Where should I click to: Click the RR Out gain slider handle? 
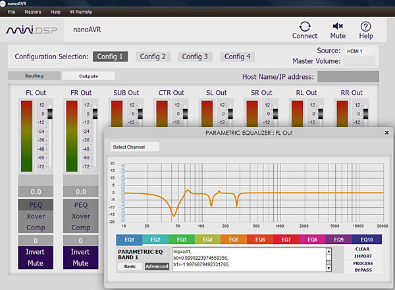(x=366, y=114)
